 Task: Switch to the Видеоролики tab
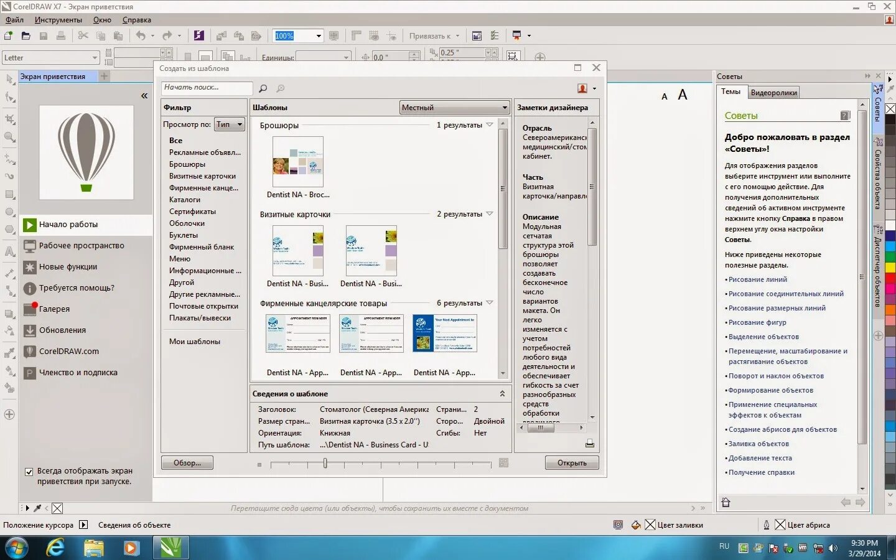773,93
